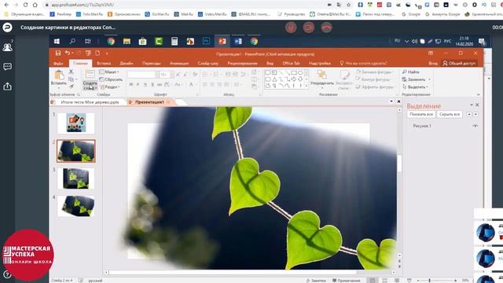Open the File (Файл) ribbon tab
Viewport: 503px width, 283px height.
pyautogui.click(x=58, y=64)
